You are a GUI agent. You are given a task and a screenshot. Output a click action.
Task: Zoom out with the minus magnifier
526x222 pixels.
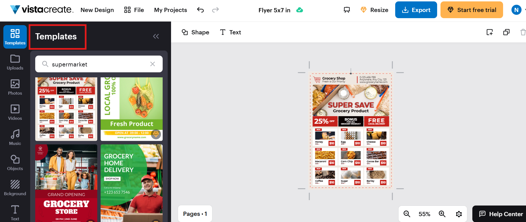pos(407,214)
